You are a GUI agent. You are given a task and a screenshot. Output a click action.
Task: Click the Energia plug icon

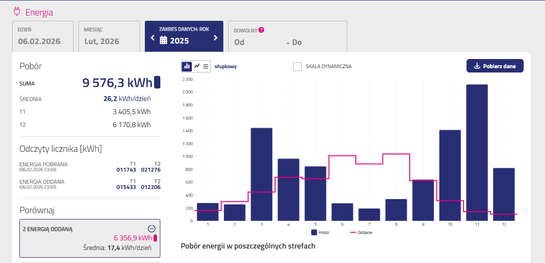[17, 12]
